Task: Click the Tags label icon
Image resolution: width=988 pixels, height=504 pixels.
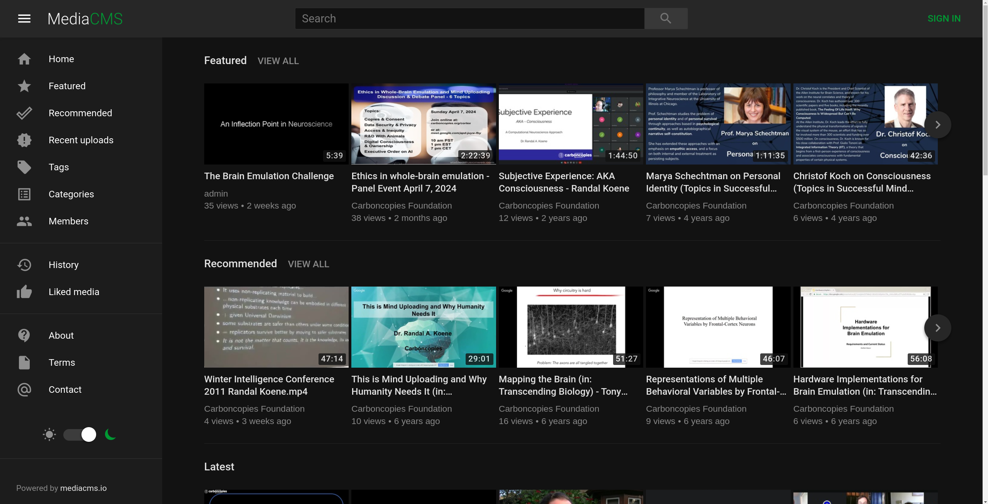Action: (24, 167)
